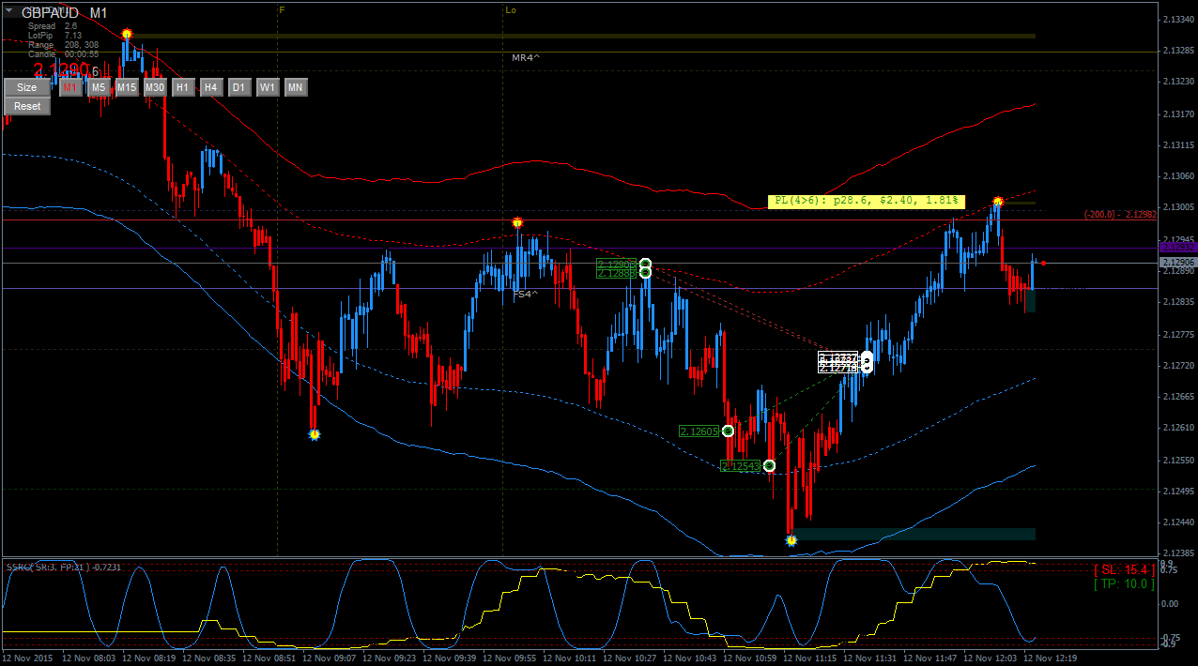Click the 12 Nov 12:19 time label
Image resolution: width=1198 pixels, height=666 pixels.
(1051, 658)
